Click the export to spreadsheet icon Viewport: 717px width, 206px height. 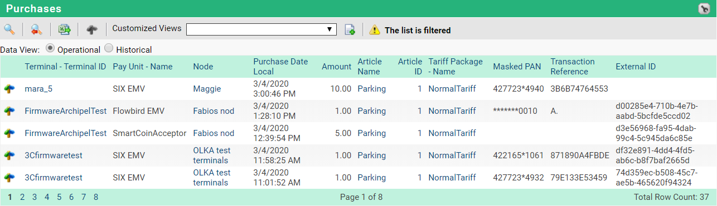[65, 29]
